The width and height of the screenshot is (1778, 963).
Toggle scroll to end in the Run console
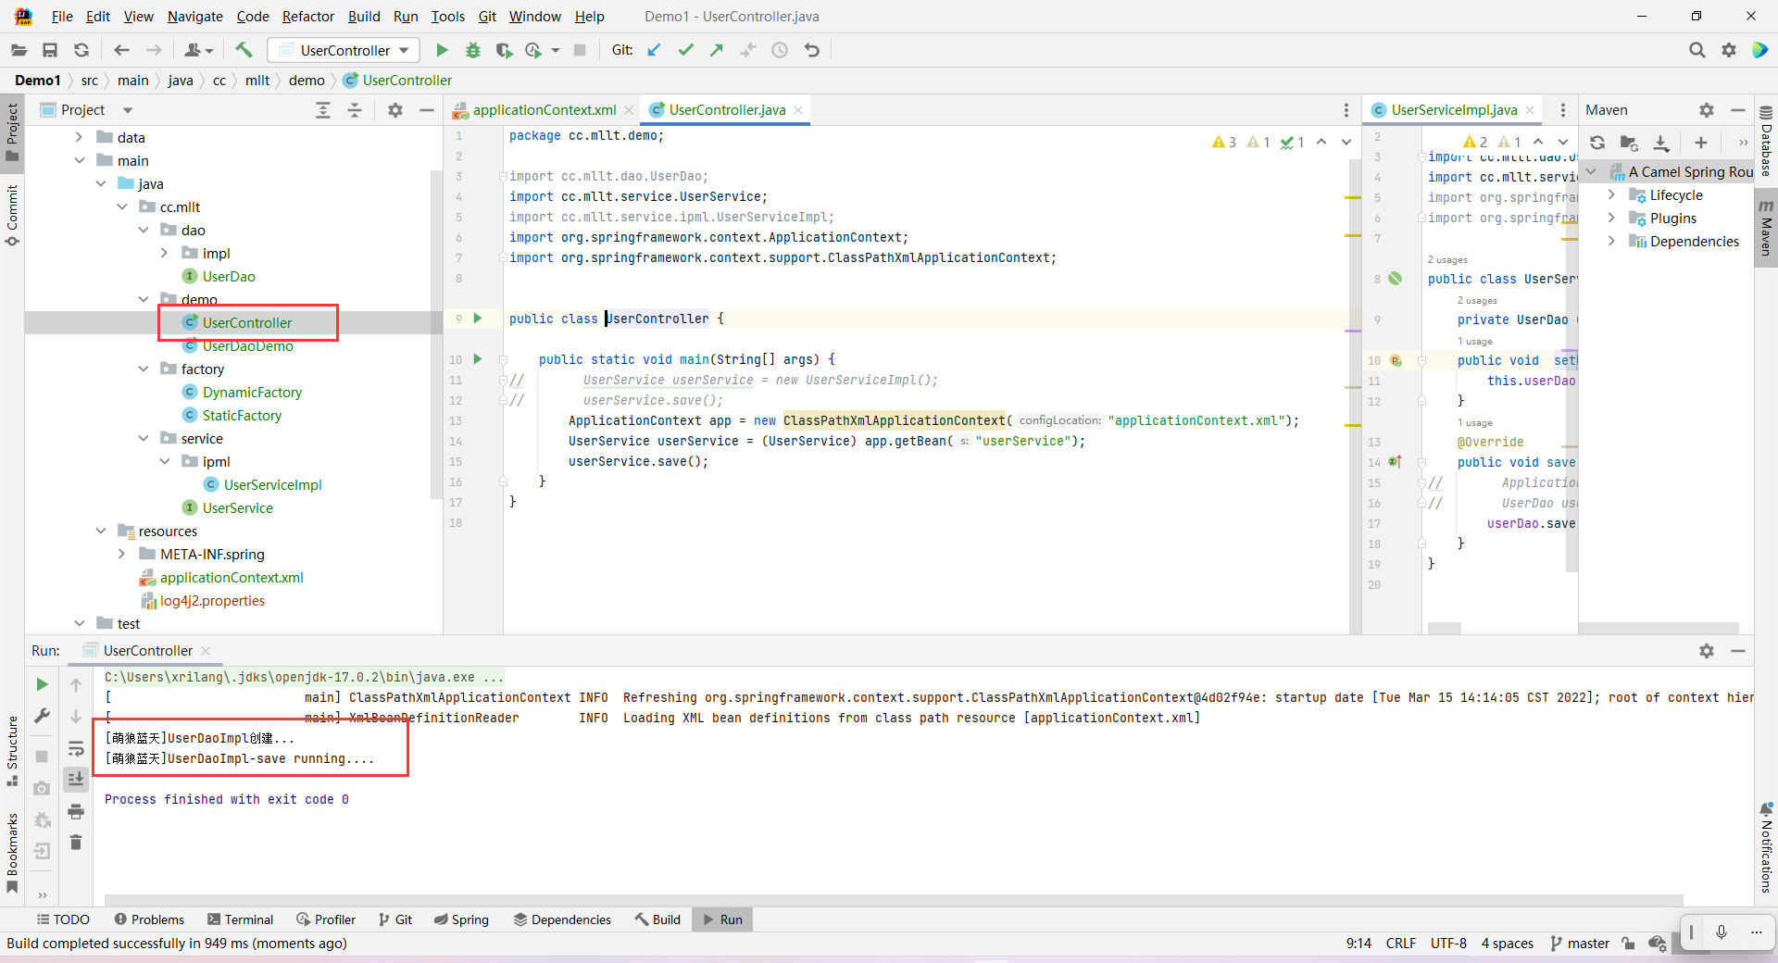[76, 780]
